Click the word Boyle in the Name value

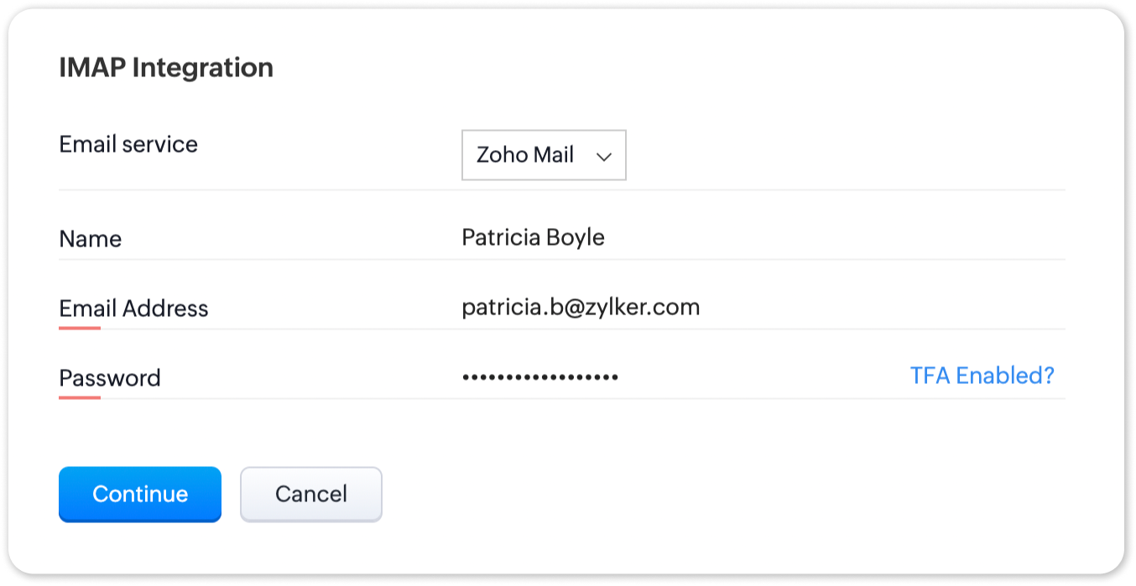[575, 237]
